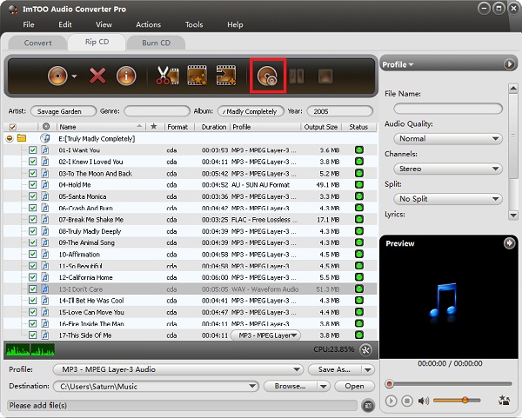This screenshot has height=418, width=522.
Task: Open the Actions menu
Action: tap(148, 24)
